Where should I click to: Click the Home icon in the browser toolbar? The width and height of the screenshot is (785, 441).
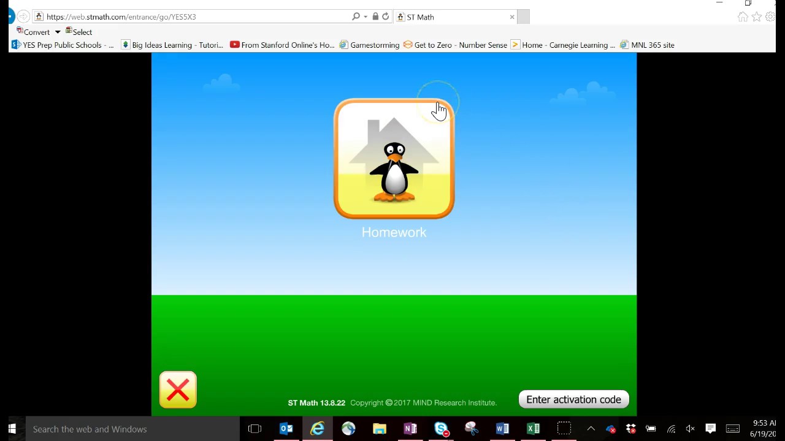click(743, 17)
